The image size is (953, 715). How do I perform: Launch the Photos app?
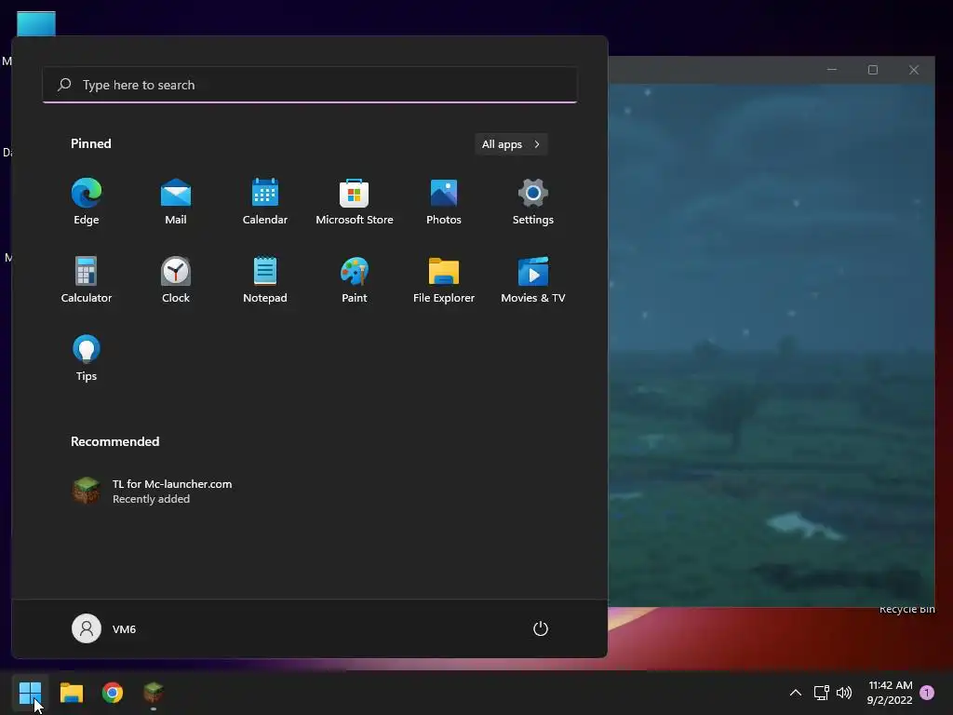click(444, 202)
